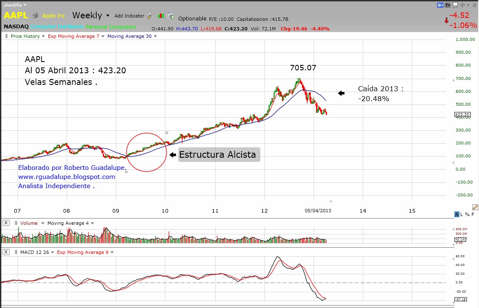Screen dimensions: 479x308
Task: Click the pencil drawing tools icon
Action: 475,207
